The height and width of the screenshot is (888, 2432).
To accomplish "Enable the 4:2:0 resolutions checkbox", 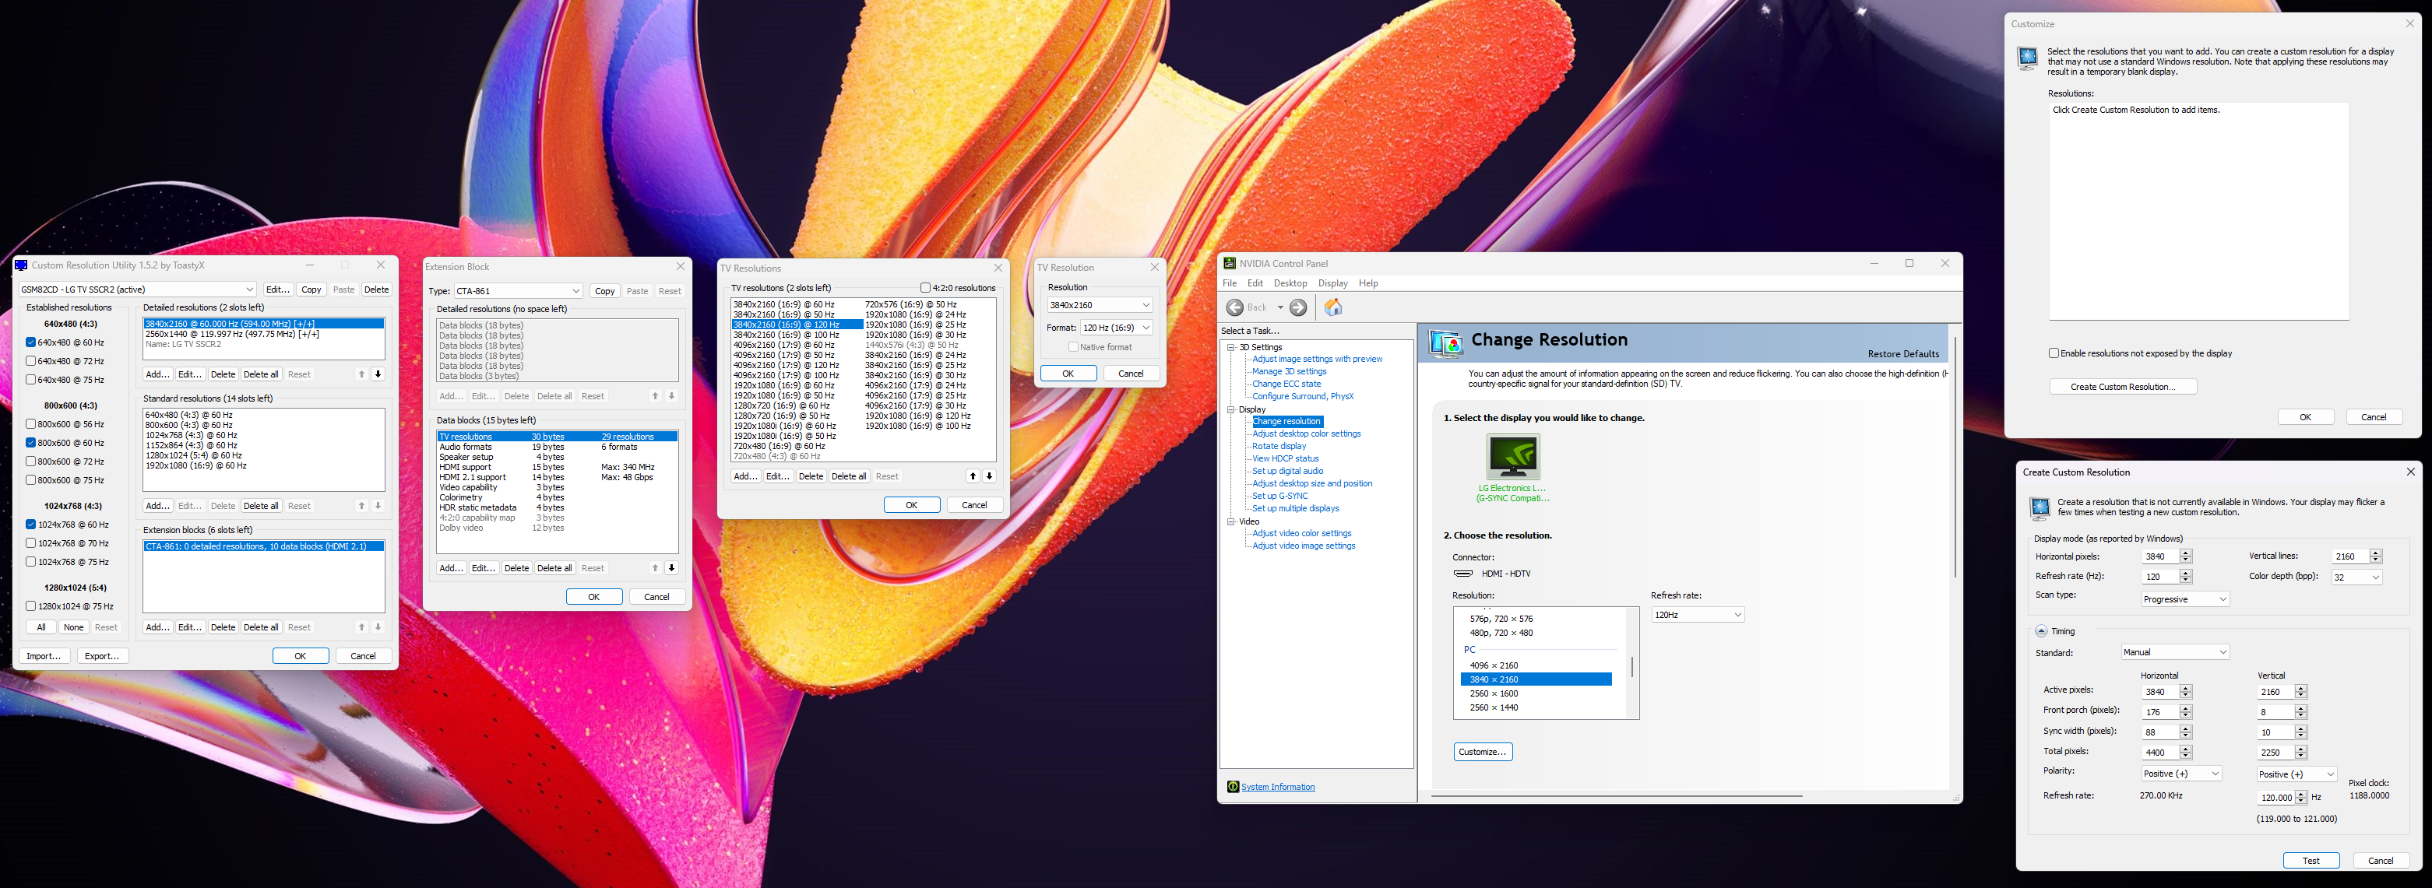I will pos(925,288).
